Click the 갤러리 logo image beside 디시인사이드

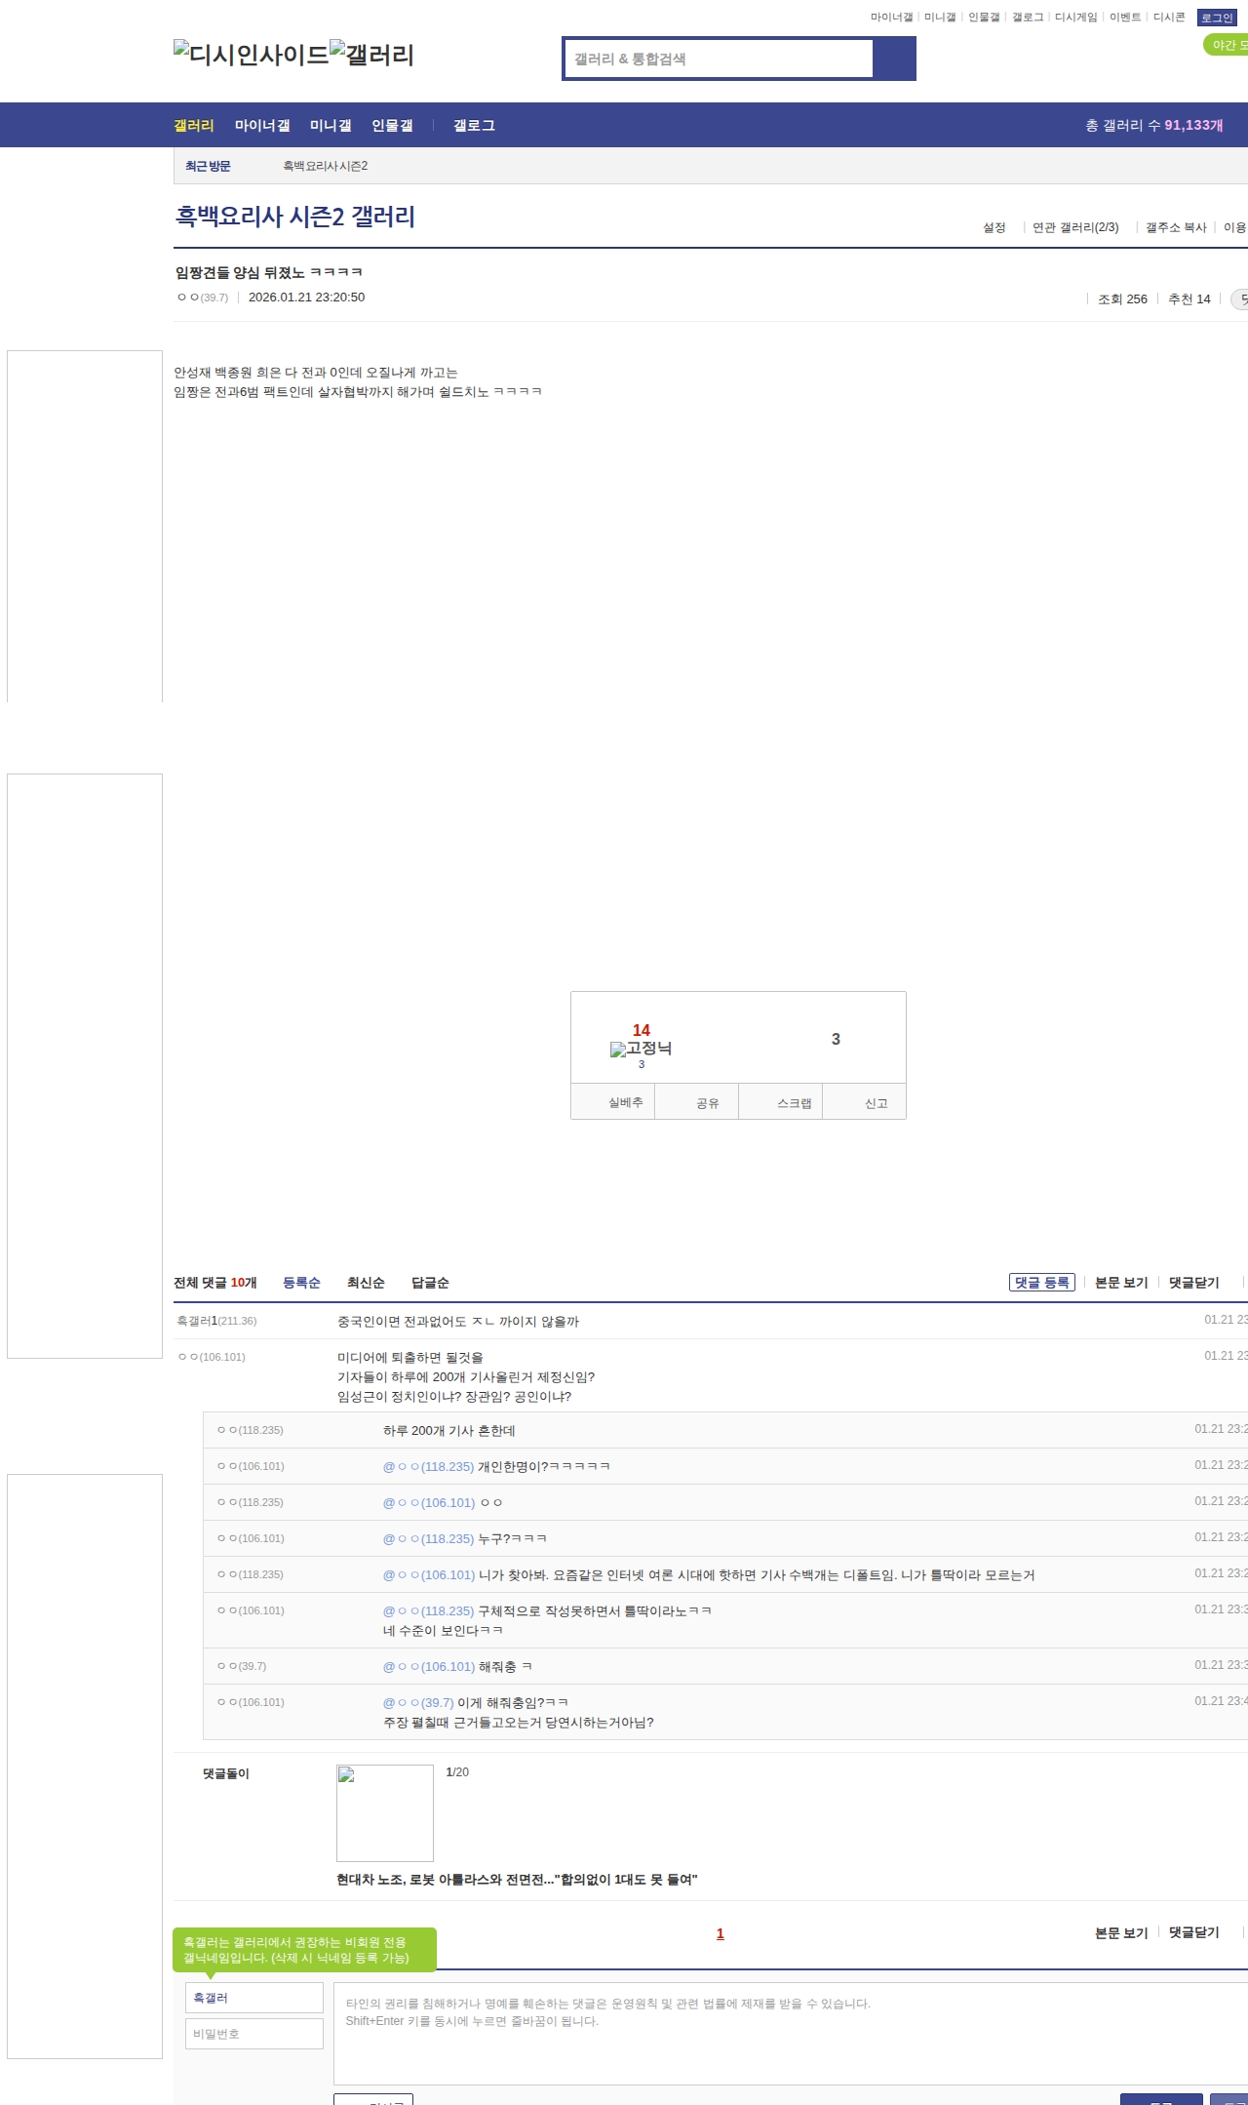click(x=372, y=55)
